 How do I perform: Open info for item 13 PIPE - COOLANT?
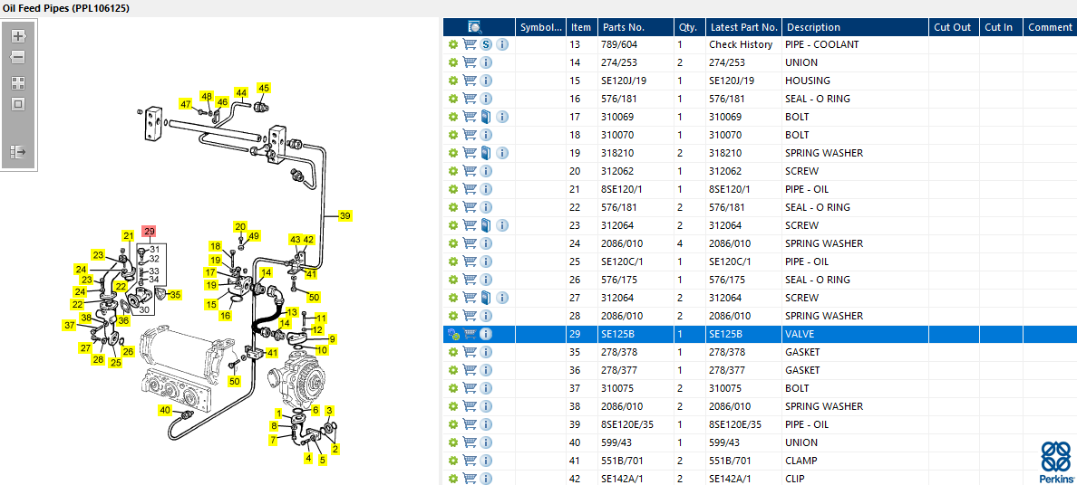[x=503, y=44]
